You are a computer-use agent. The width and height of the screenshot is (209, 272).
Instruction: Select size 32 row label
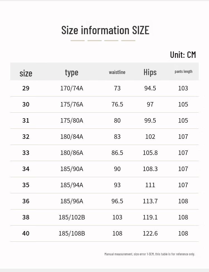(26, 137)
